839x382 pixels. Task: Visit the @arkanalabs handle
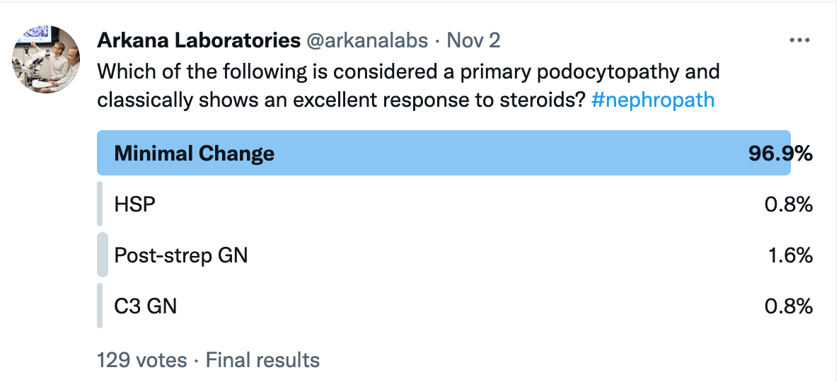pos(367,40)
